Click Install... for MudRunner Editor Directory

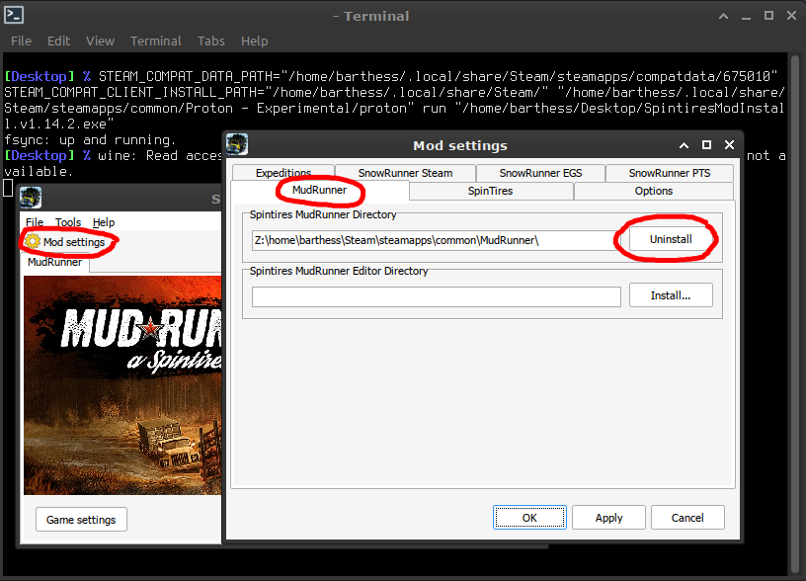tap(671, 295)
